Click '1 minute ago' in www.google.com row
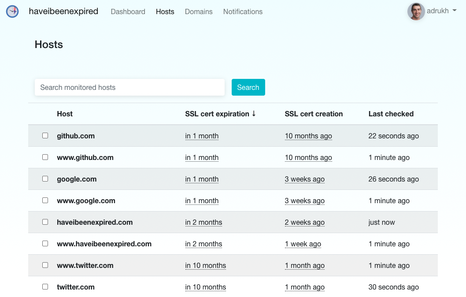Screen dimensions: 466x297 coord(389,200)
